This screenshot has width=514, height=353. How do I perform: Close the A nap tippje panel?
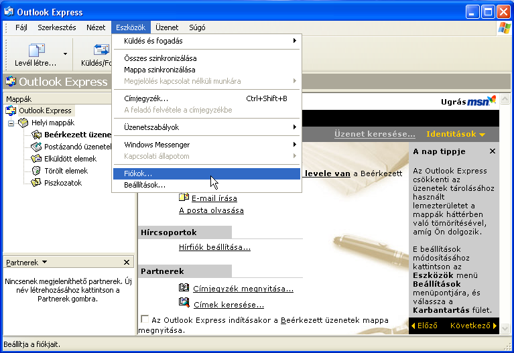[493, 151]
